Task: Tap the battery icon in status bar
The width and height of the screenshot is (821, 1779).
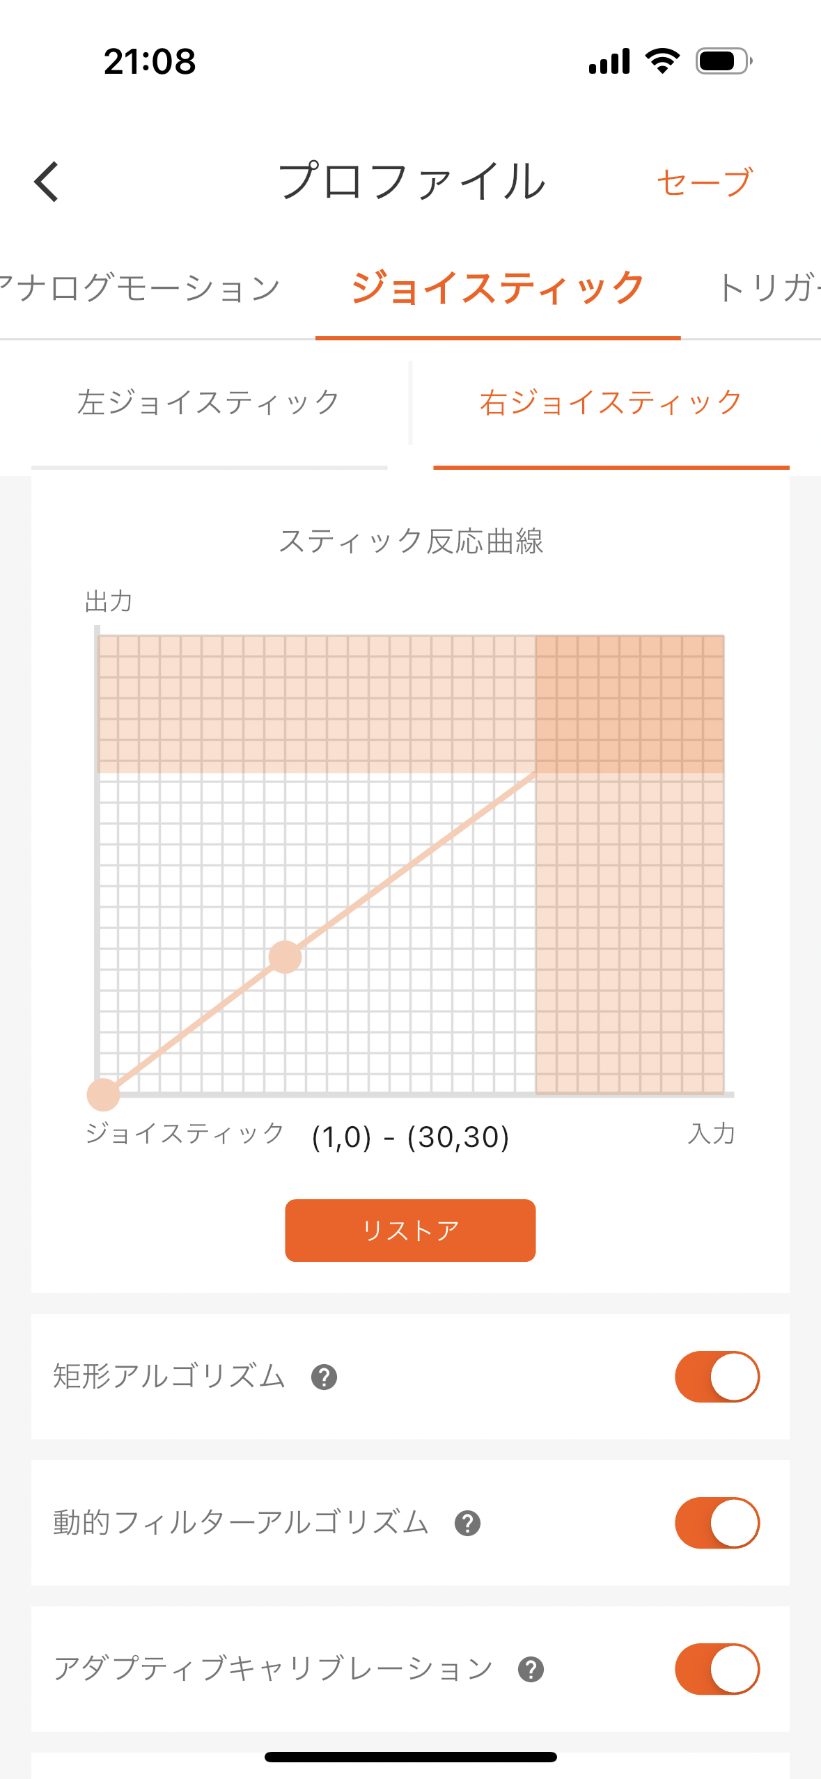Action: pos(724,61)
